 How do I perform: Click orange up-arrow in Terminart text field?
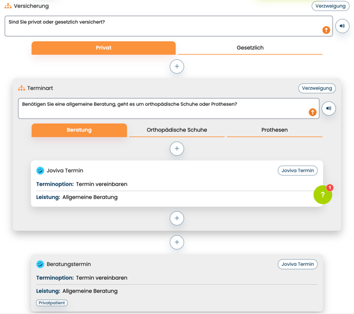(313, 112)
